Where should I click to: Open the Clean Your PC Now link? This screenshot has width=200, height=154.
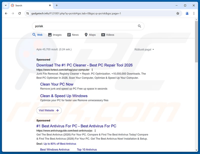pos(57,84)
